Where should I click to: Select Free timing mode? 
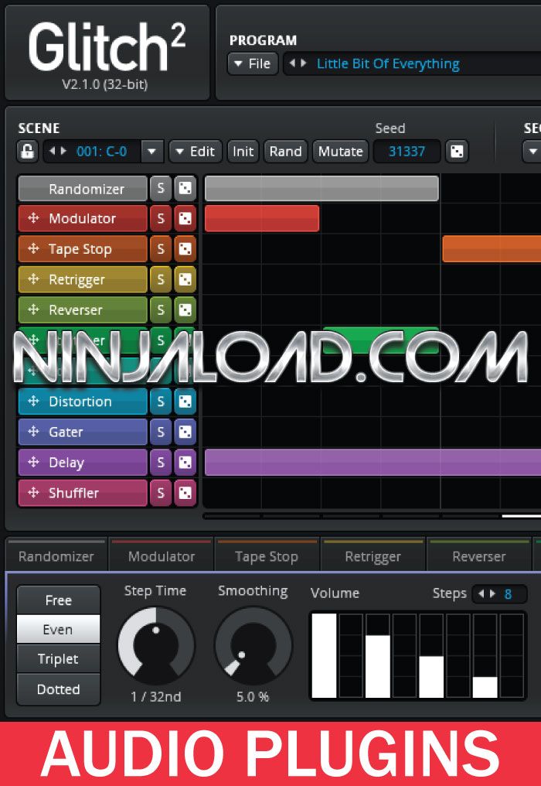point(59,600)
